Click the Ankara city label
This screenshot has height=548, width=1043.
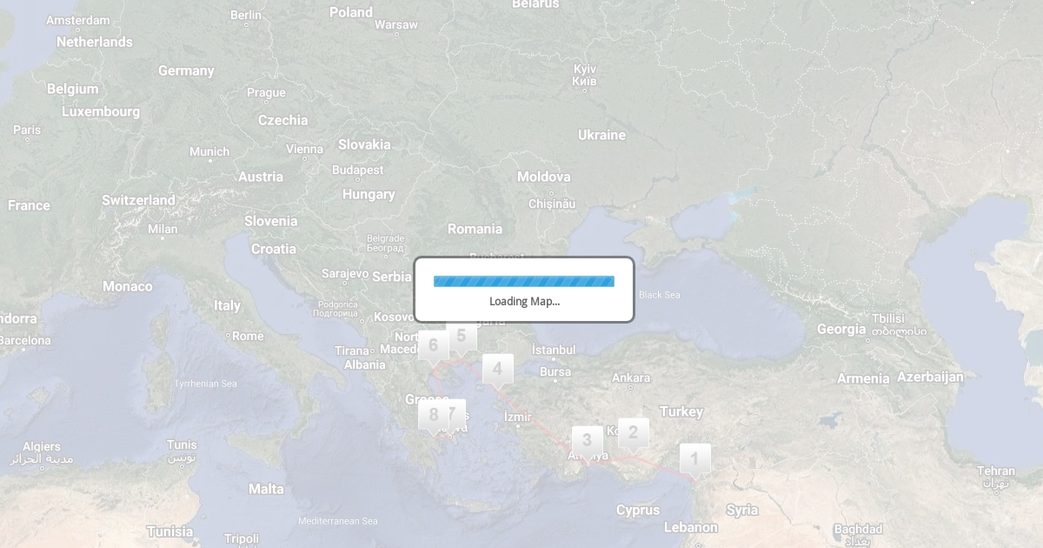click(x=631, y=378)
